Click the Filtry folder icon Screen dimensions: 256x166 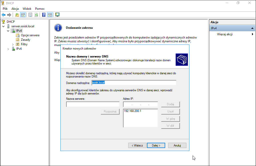[18, 44]
